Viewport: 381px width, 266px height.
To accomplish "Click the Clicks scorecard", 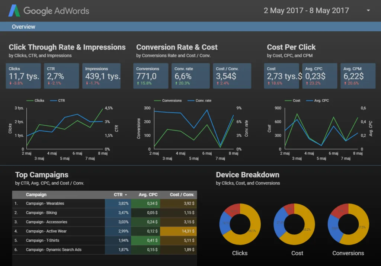I will 23,76.
